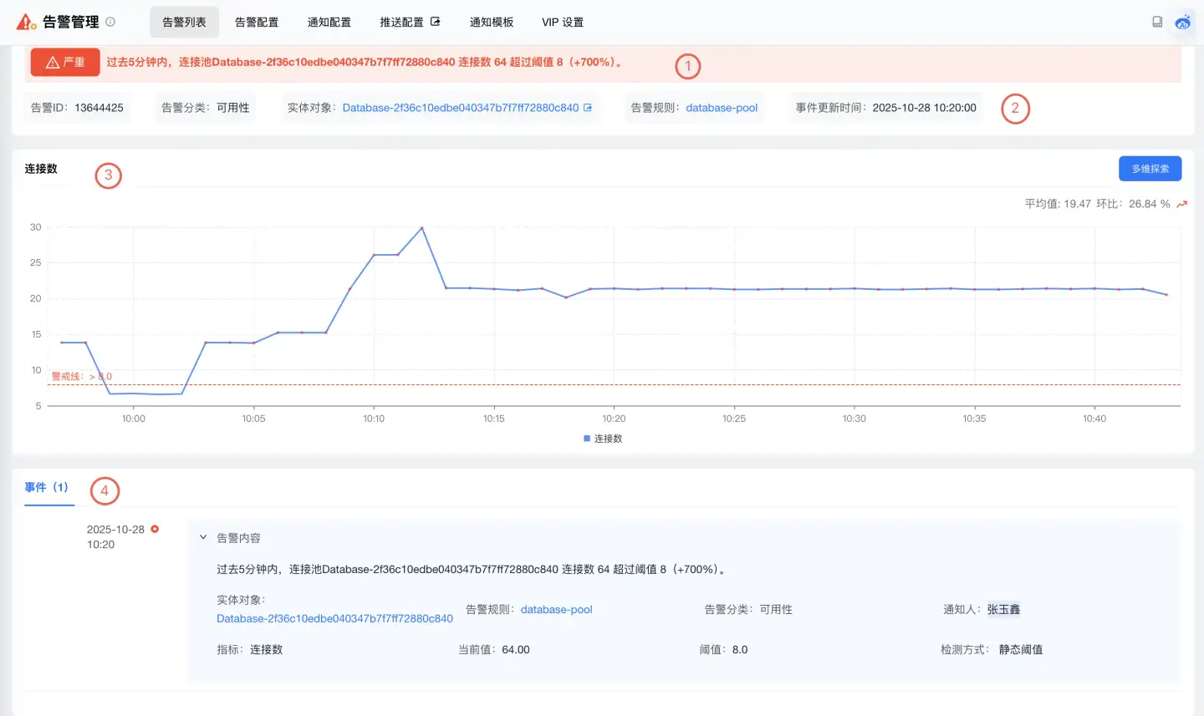Click external link icon next to 推送配置
The height and width of the screenshot is (716, 1204).
click(x=435, y=22)
